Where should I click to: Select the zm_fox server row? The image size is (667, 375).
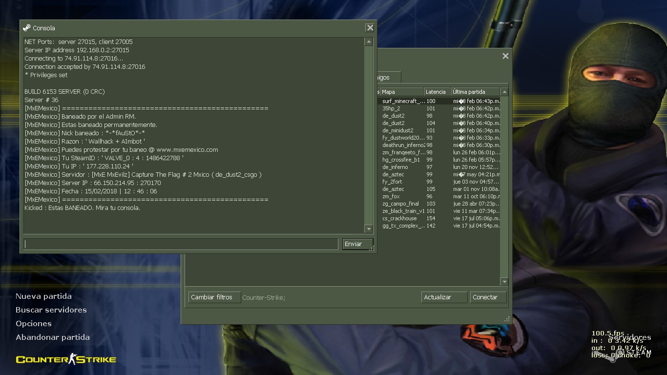[x=439, y=196]
